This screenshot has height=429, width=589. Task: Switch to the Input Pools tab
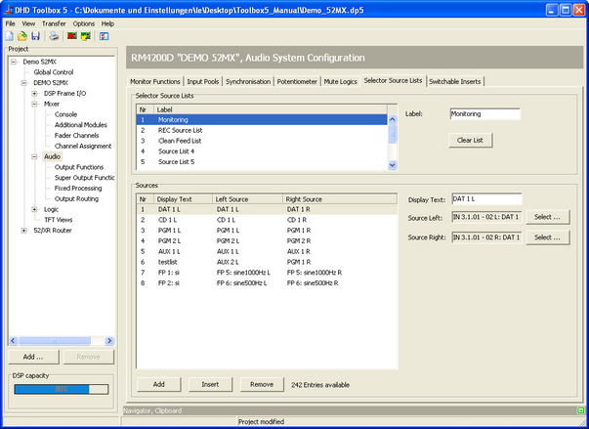[x=203, y=81]
